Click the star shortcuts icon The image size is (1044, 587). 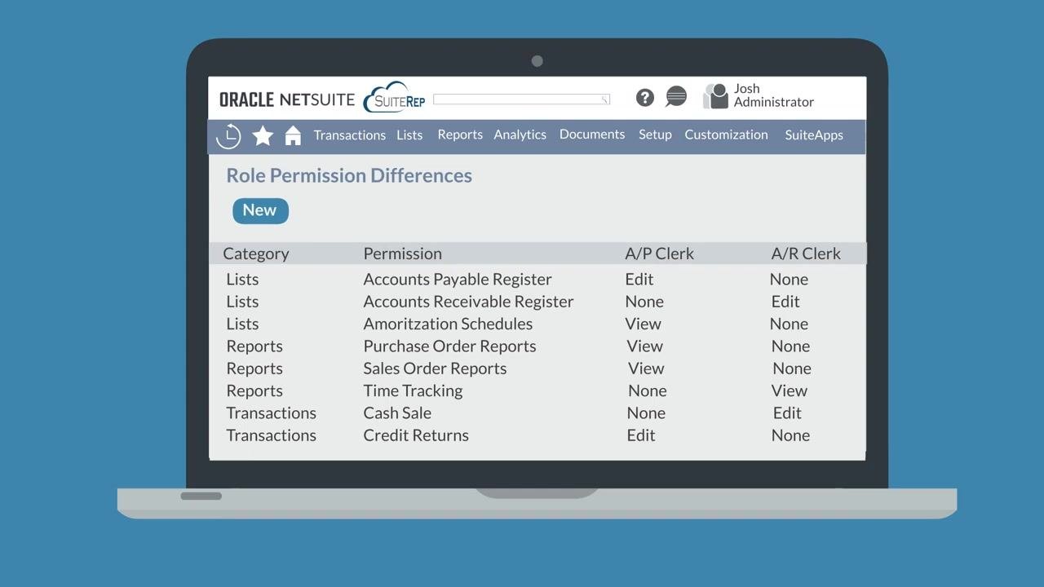point(263,135)
